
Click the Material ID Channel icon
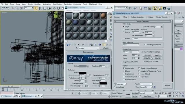pos(96,44)
